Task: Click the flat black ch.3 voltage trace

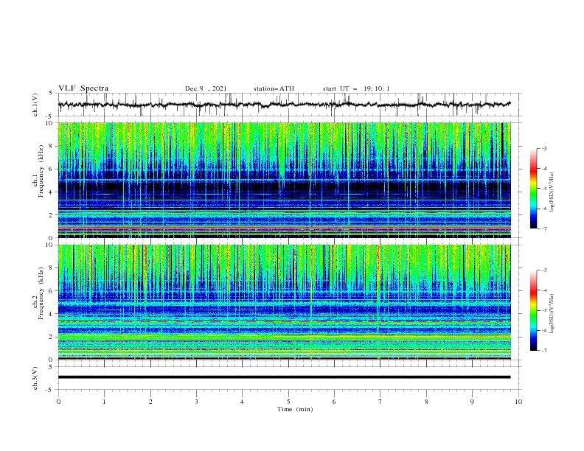Action: pyautogui.click(x=285, y=377)
